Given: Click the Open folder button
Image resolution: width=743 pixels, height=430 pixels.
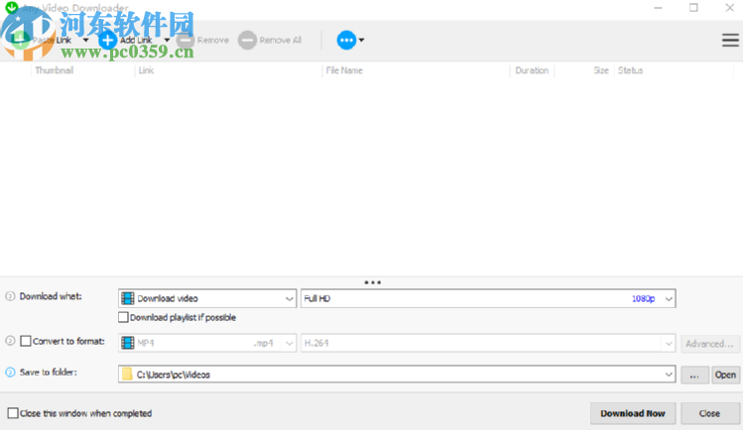Looking at the screenshot, I should tap(725, 376).
